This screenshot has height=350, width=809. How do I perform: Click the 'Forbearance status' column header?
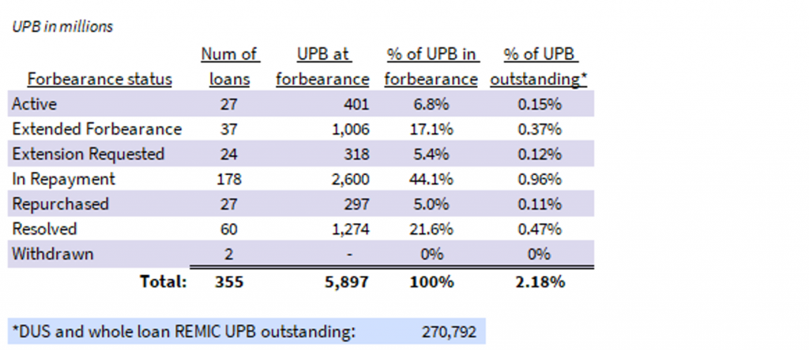(100, 80)
